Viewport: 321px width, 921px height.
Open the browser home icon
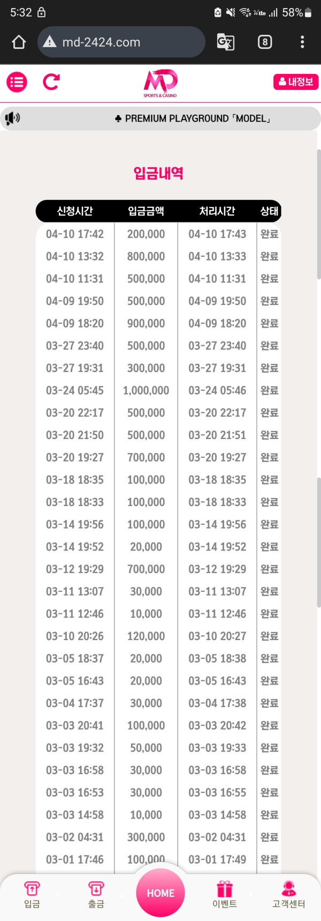click(x=19, y=42)
